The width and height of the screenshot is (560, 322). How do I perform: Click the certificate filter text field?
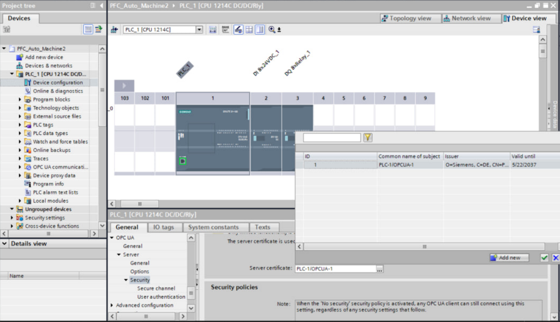332,138
